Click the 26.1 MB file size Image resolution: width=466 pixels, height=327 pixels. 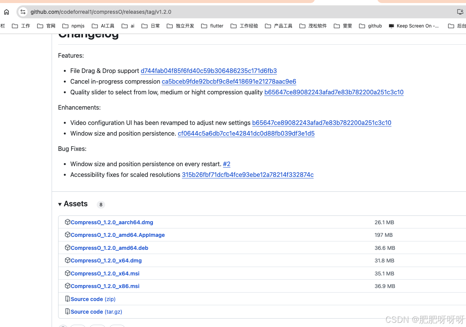(x=384, y=222)
